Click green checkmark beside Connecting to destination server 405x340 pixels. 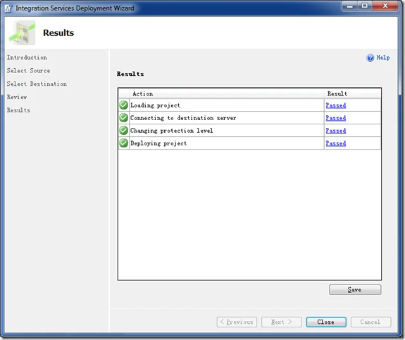124,118
